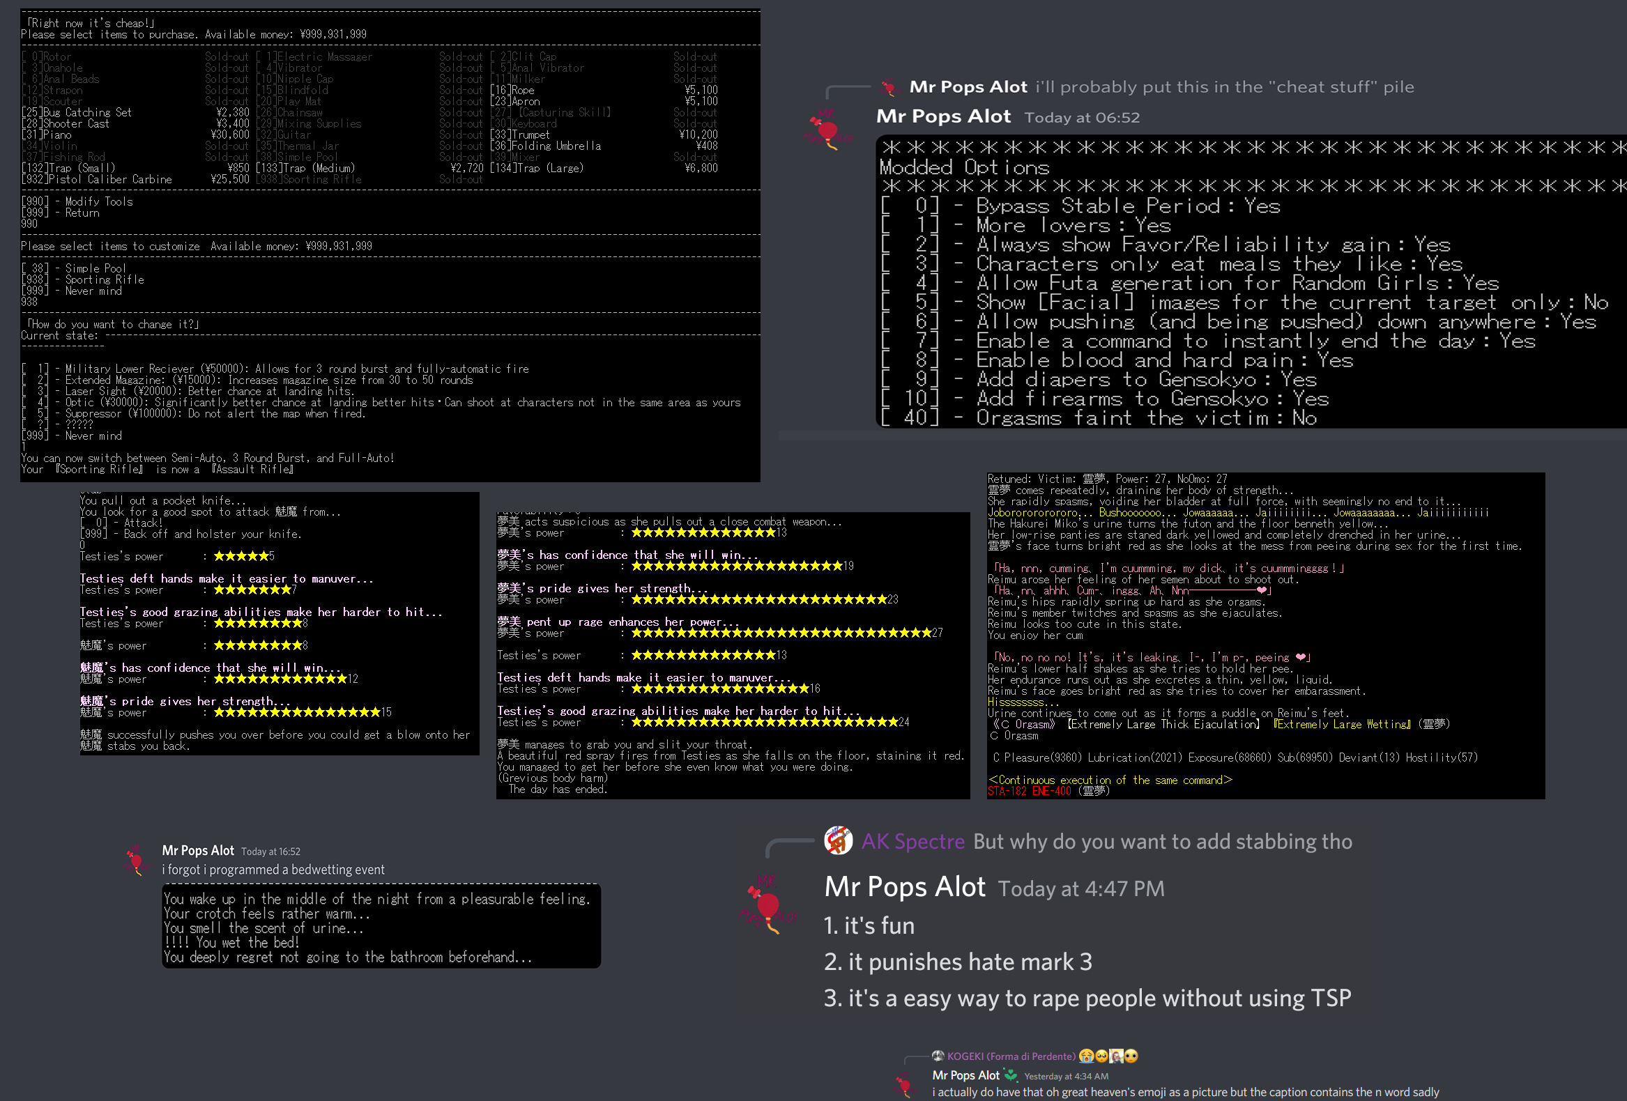Click crying emoji after KOGEKI's name

coord(1086,1056)
